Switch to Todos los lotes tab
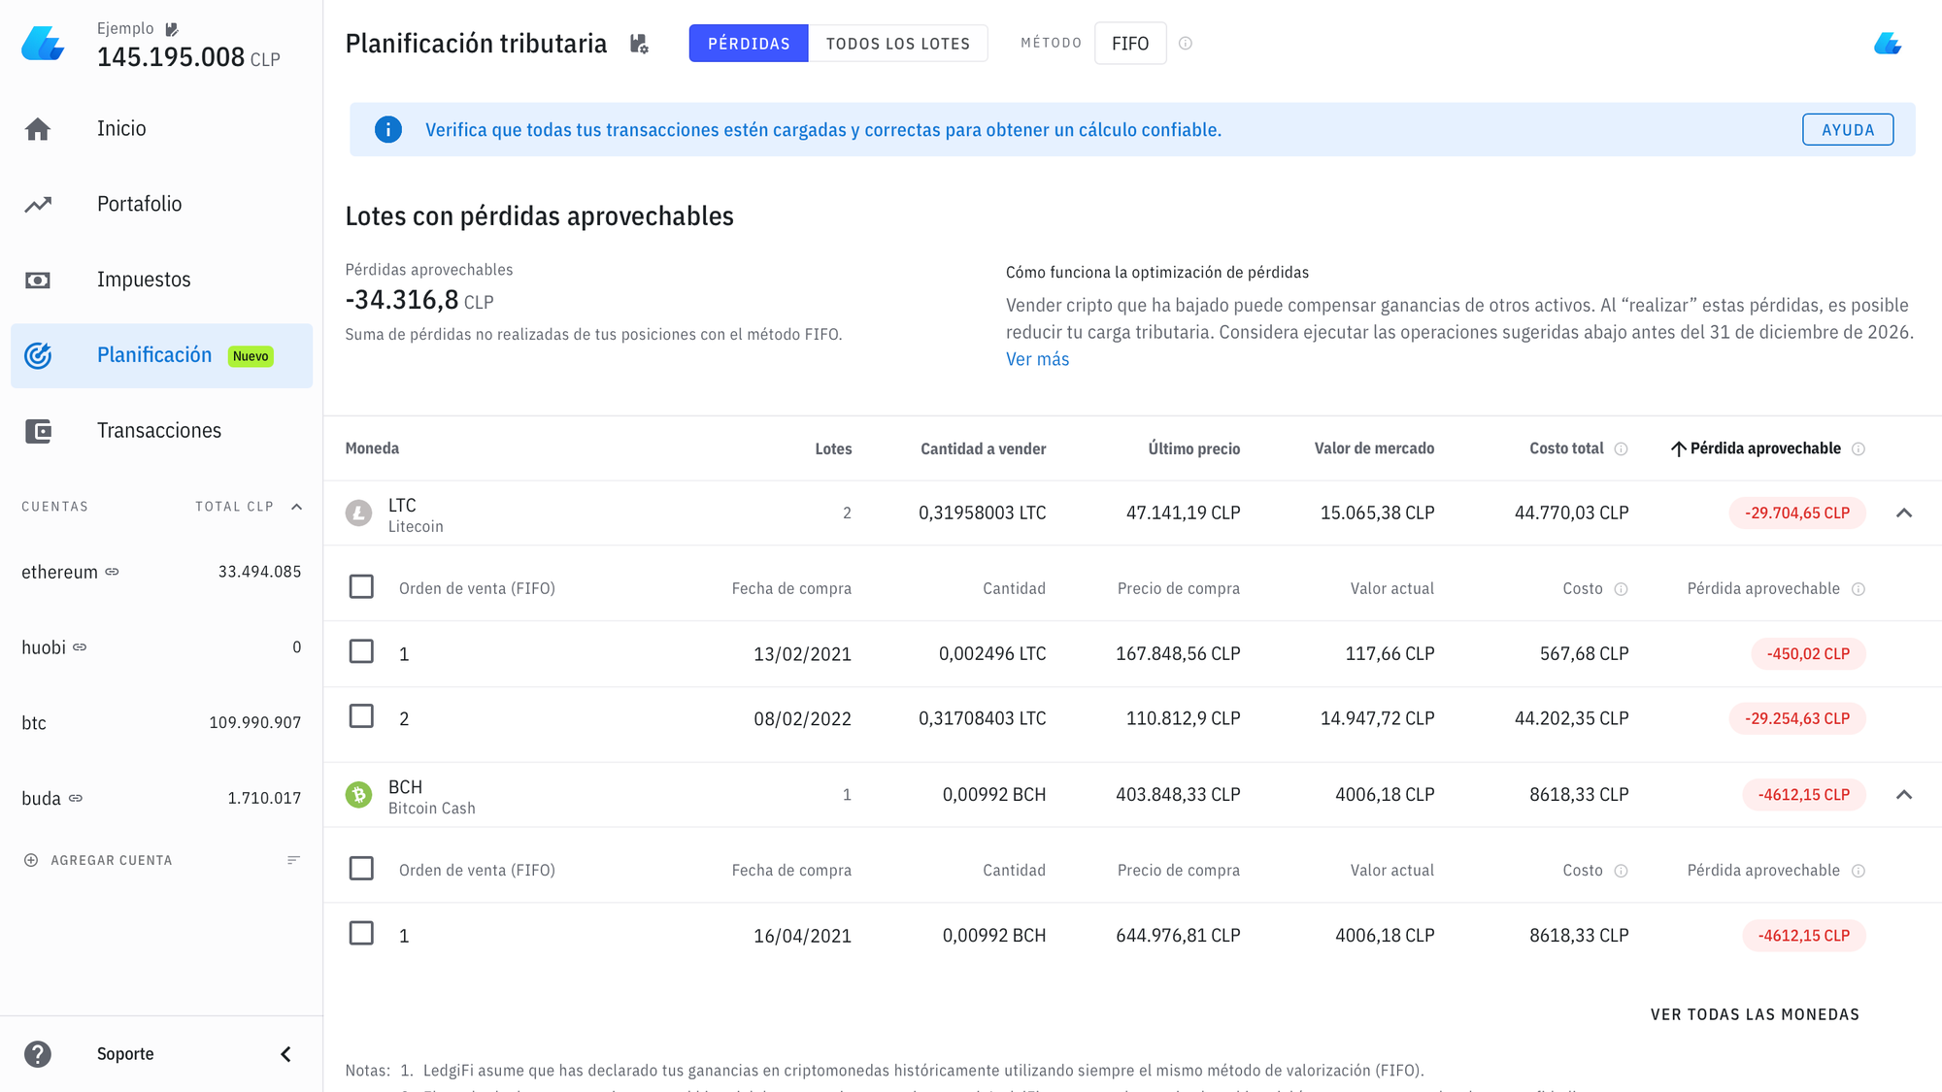 (x=897, y=44)
